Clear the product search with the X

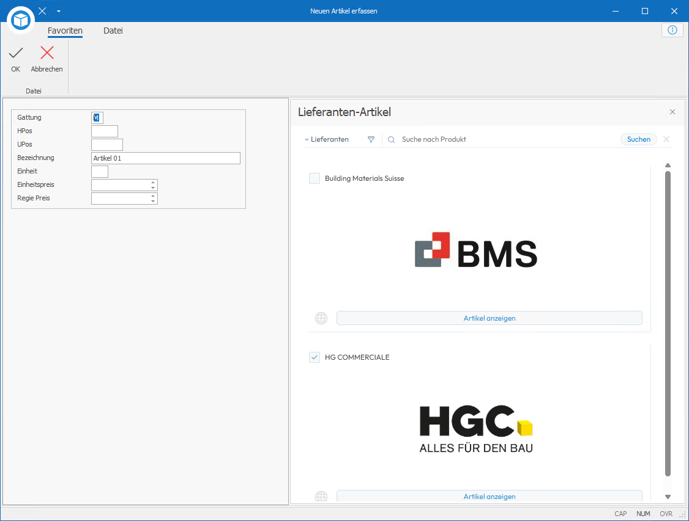tap(666, 139)
